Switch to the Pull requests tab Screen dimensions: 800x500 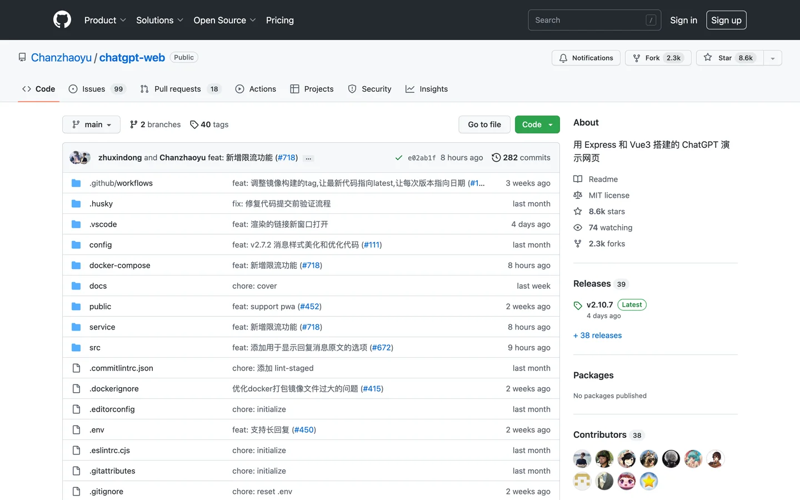coord(181,89)
